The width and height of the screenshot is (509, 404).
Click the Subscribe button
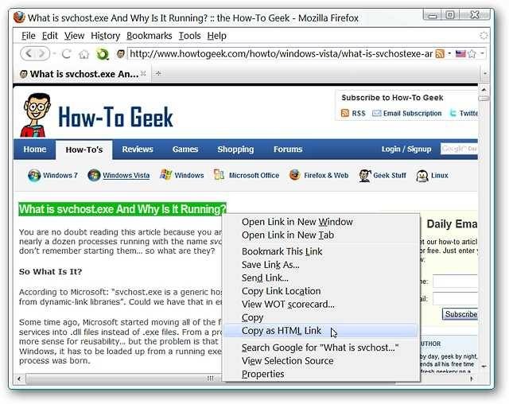[x=460, y=314]
